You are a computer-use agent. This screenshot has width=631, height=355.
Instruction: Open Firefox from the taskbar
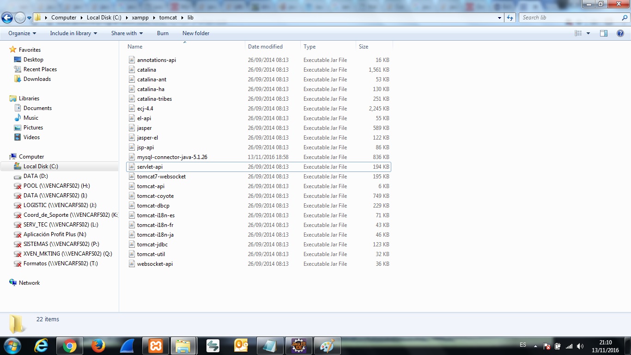(x=98, y=346)
